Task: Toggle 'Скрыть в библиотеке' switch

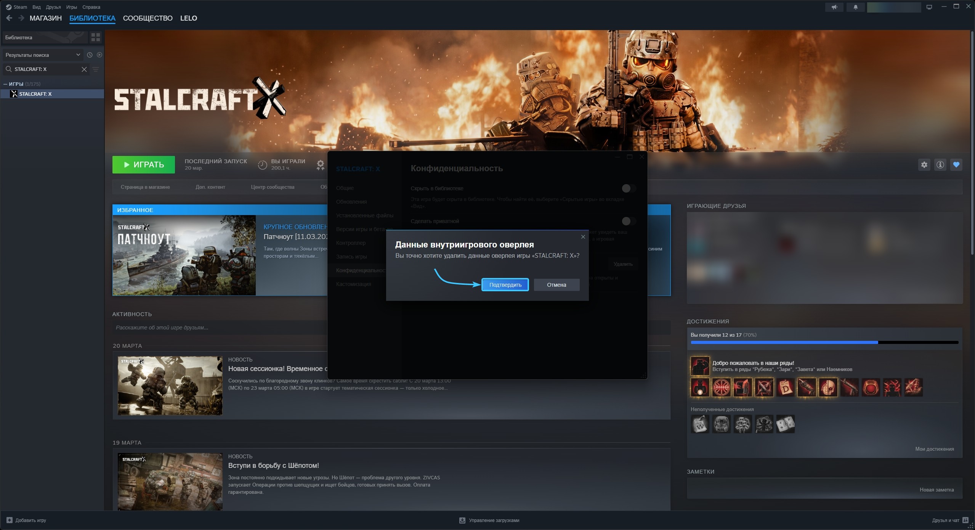Action: [x=629, y=188]
